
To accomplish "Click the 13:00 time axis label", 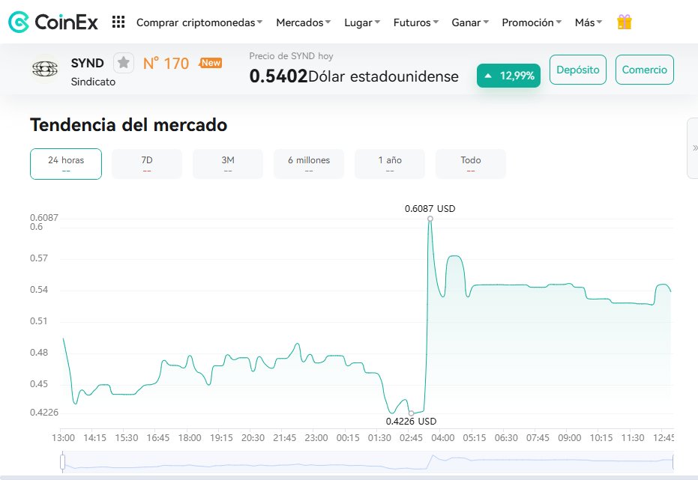I will coord(63,438).
